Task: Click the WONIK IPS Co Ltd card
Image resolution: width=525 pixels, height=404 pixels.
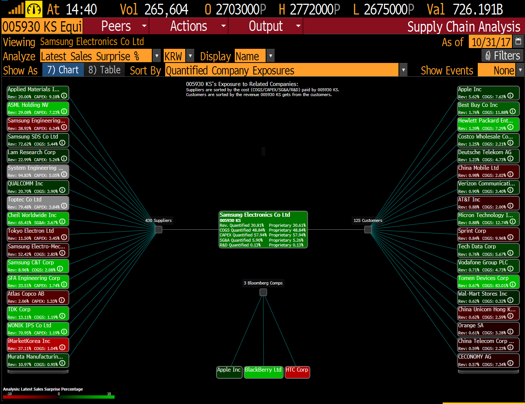Action: (38, 329)
